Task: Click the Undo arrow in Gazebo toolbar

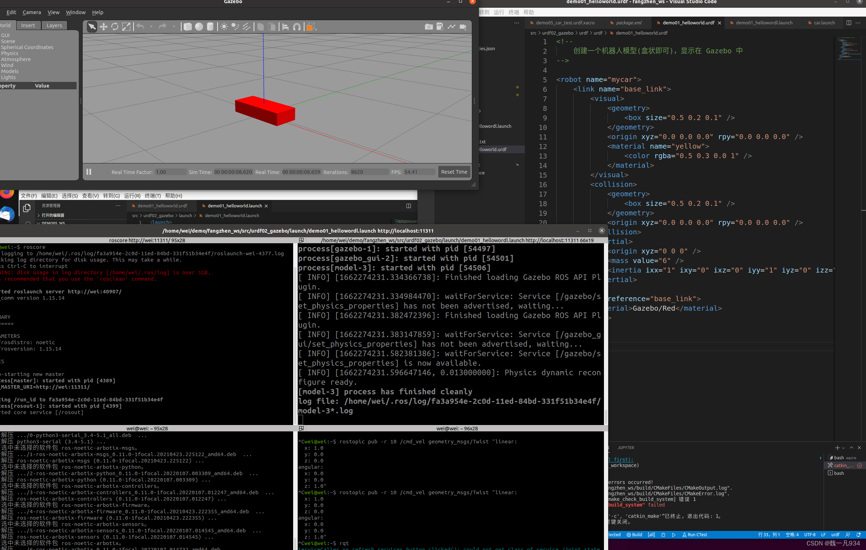Action: pos(140,26)
